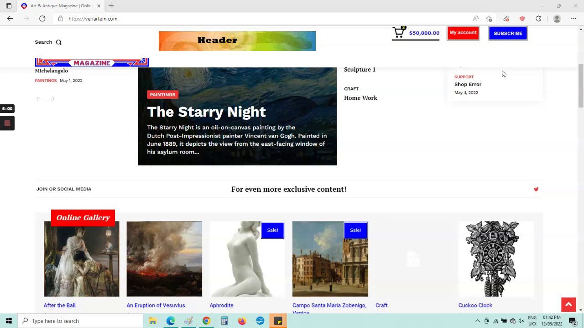This screenshot has width=584, height=328.
Task: Open the Sculpture 1 article link
Action: 360,69
